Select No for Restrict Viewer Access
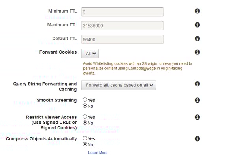237x155 pixels. [85, 123]
